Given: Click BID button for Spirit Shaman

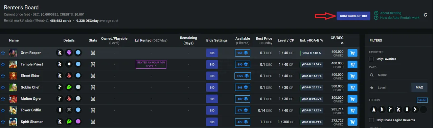Looking at the screenshot, I should 212,122.
